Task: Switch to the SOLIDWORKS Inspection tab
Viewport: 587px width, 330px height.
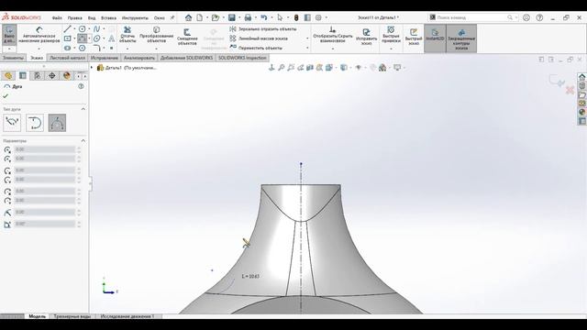Action: [x=242, y=58]
